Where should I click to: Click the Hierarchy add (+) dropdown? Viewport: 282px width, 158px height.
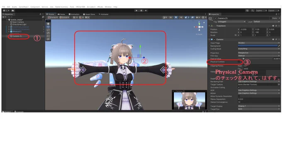(x=4, y=17)
